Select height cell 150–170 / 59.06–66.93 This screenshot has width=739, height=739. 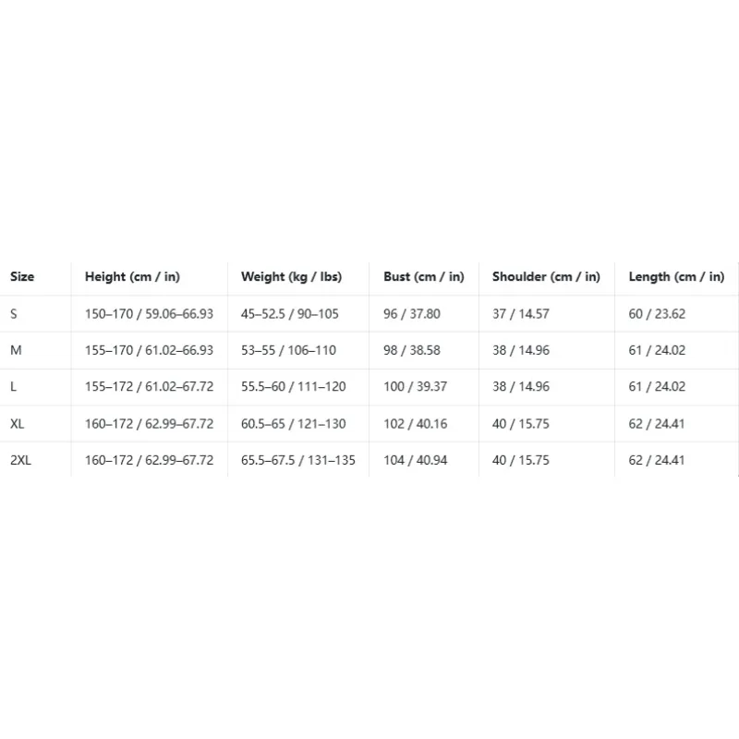[149, 314]
